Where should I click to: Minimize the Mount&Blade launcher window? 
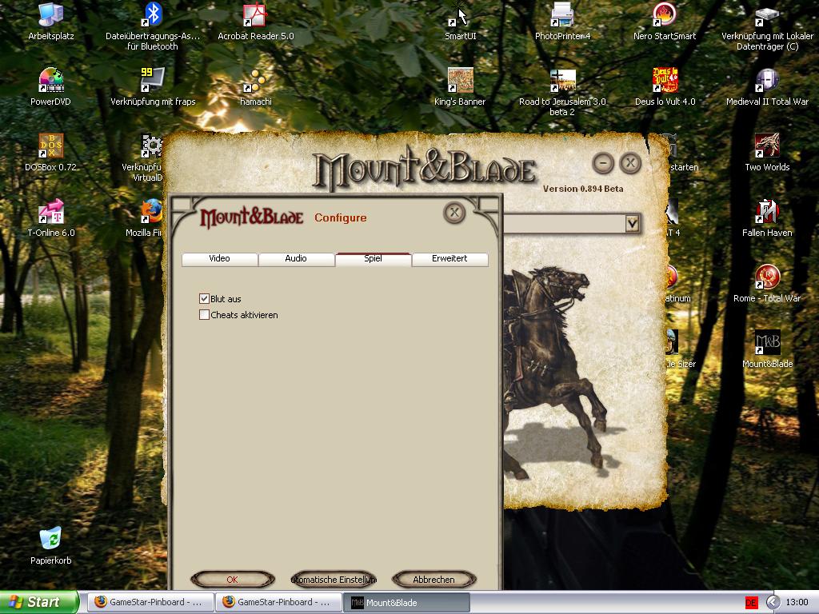point(603,163)
